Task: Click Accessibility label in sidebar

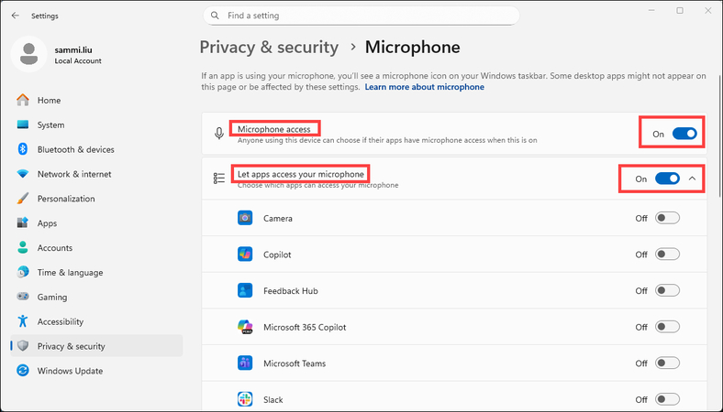Action: point(61,321)
